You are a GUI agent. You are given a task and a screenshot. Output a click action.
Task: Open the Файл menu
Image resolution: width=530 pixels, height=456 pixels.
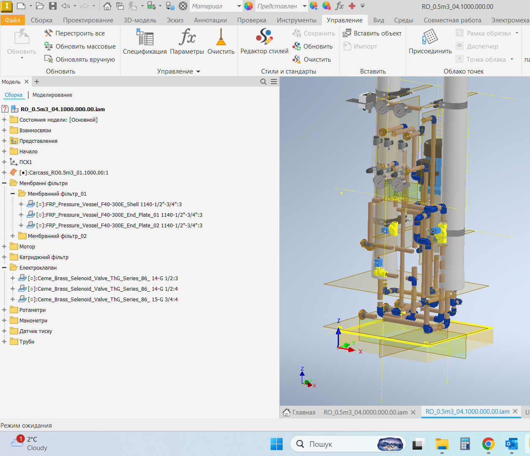tap(13, 20)
